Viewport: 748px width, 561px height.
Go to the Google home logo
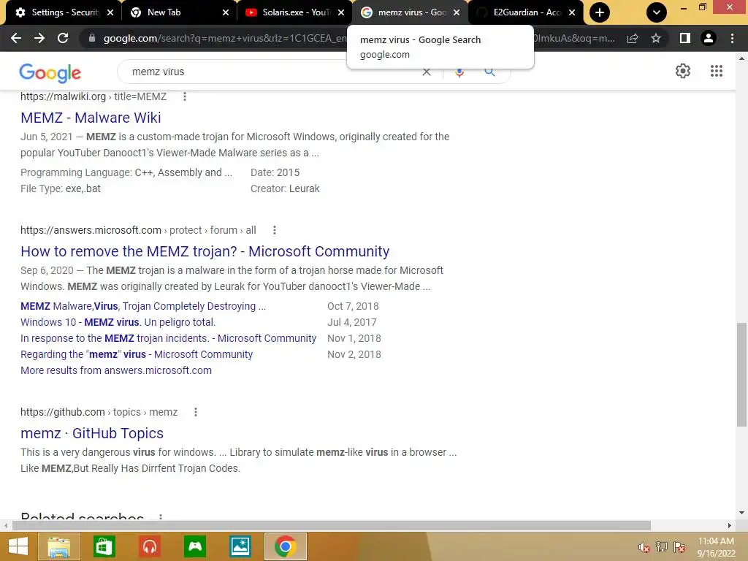[50, 72]
